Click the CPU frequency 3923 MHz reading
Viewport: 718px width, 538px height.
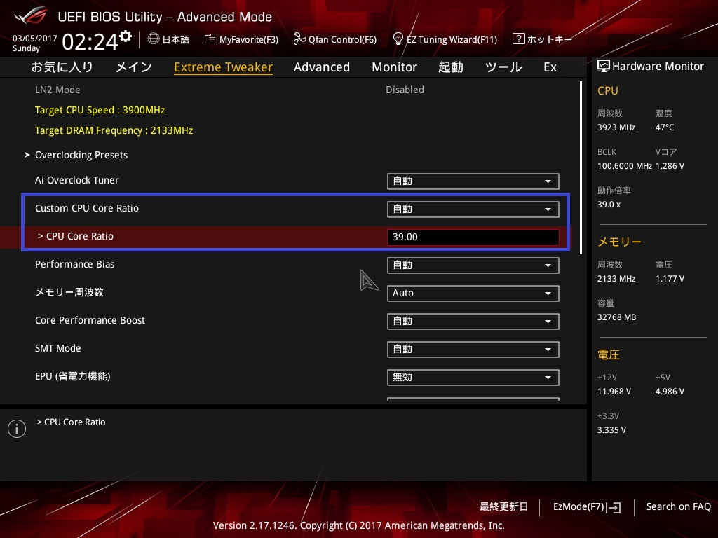pyautogui.click(x=616, y=127)
